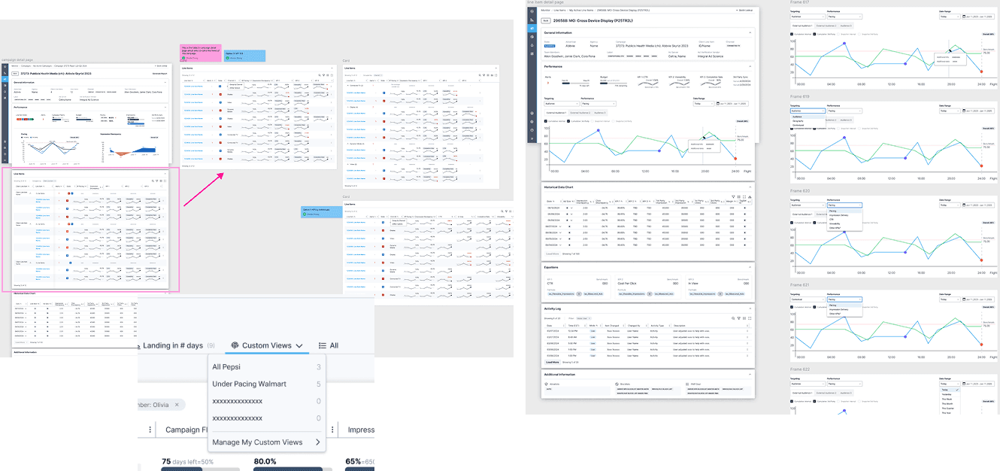Click first purple peak point on line item chart
The width and height of the screenshot is (1000, 471).
[x=598, y=130]
